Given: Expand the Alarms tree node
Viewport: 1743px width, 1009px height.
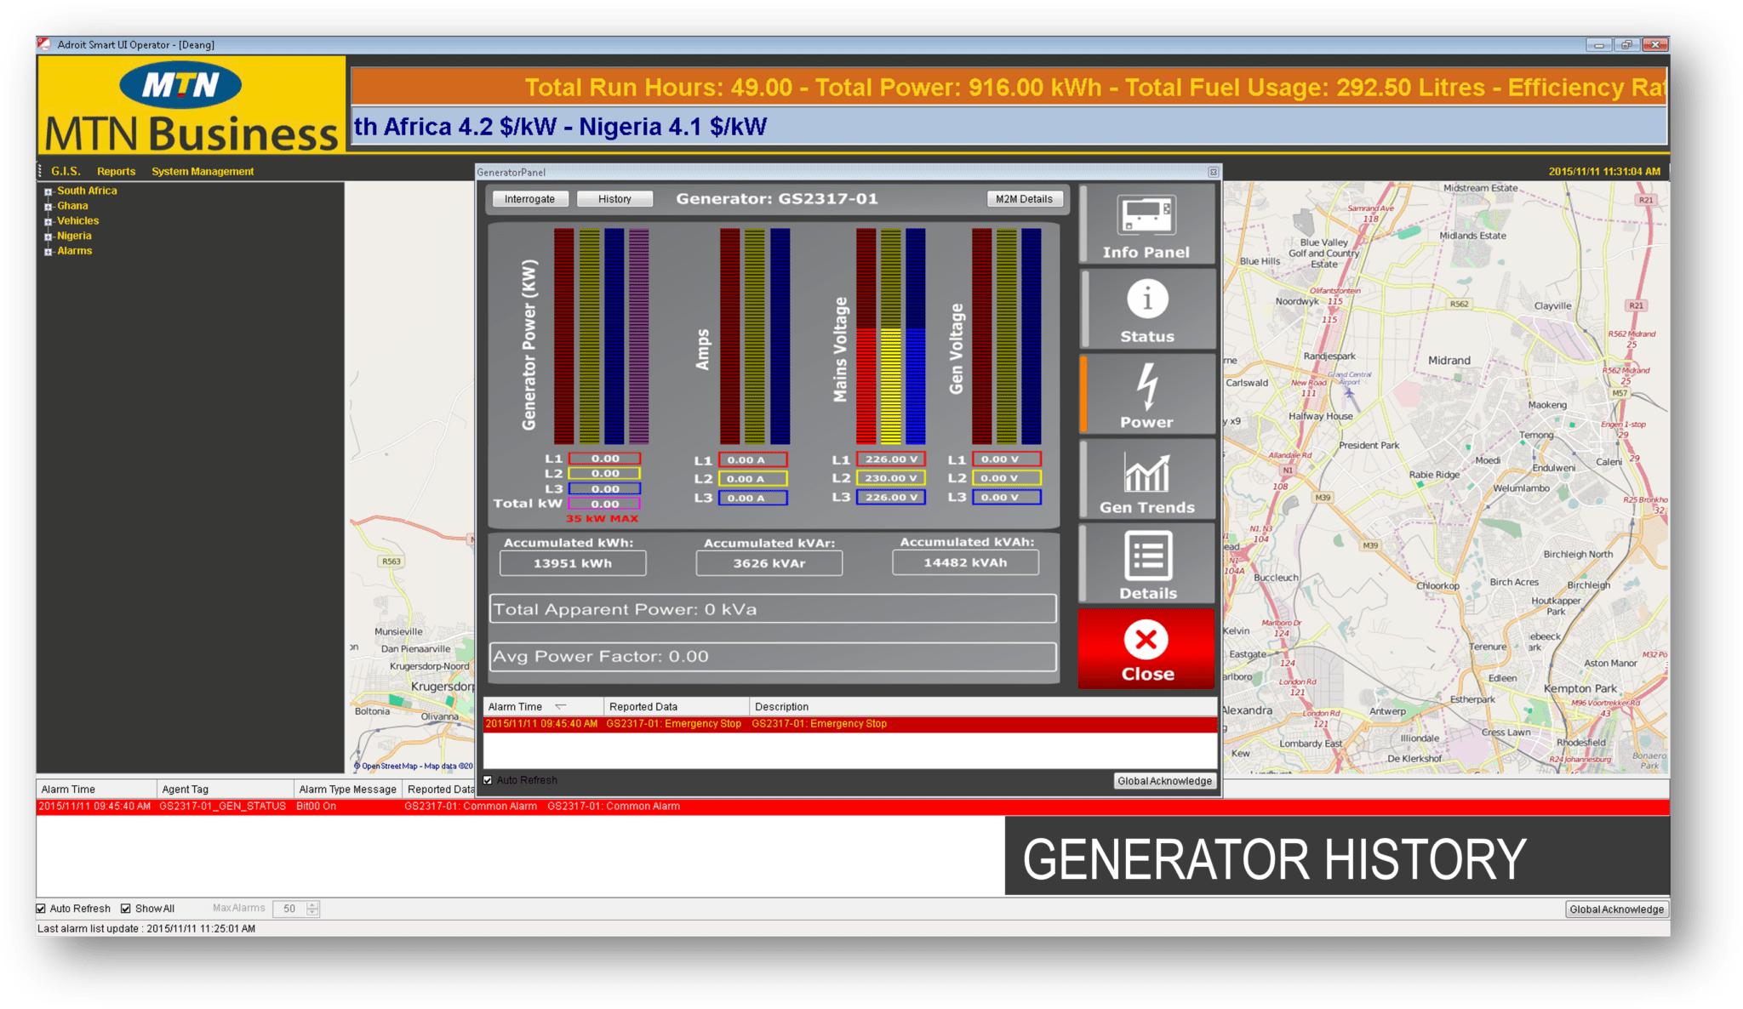Looking at the screenshot, I should (x=49, y=252).
